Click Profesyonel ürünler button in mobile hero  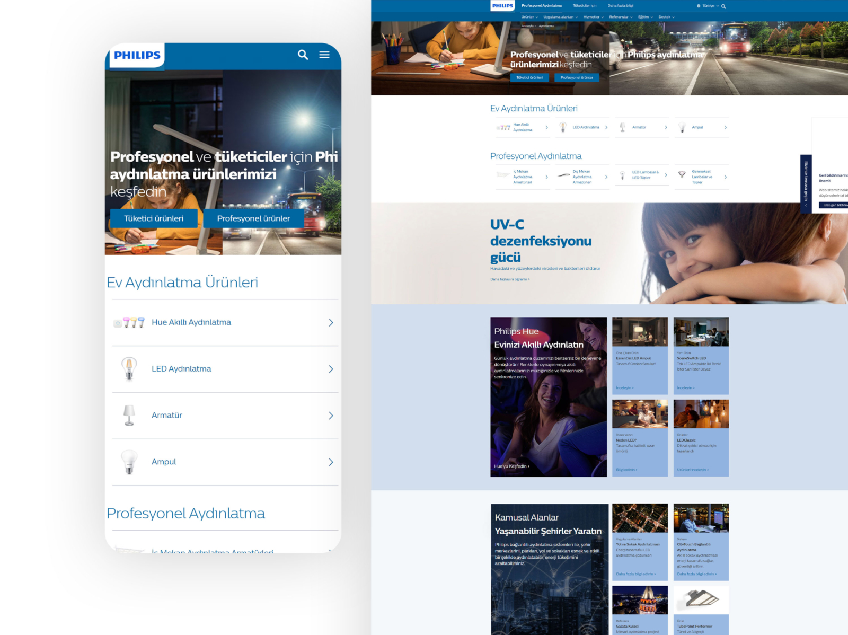pos(253,218)
